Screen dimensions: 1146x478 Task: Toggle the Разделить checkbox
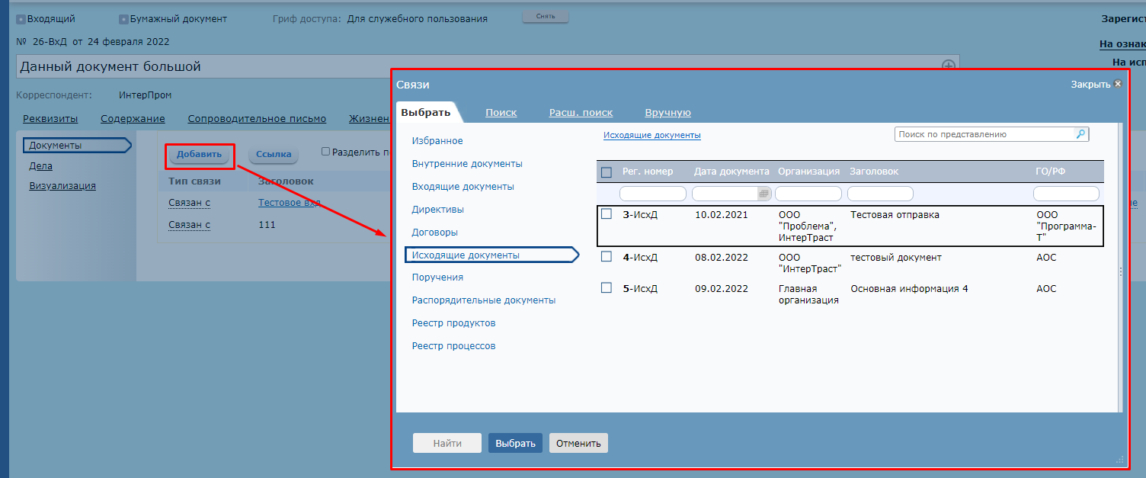326,152
